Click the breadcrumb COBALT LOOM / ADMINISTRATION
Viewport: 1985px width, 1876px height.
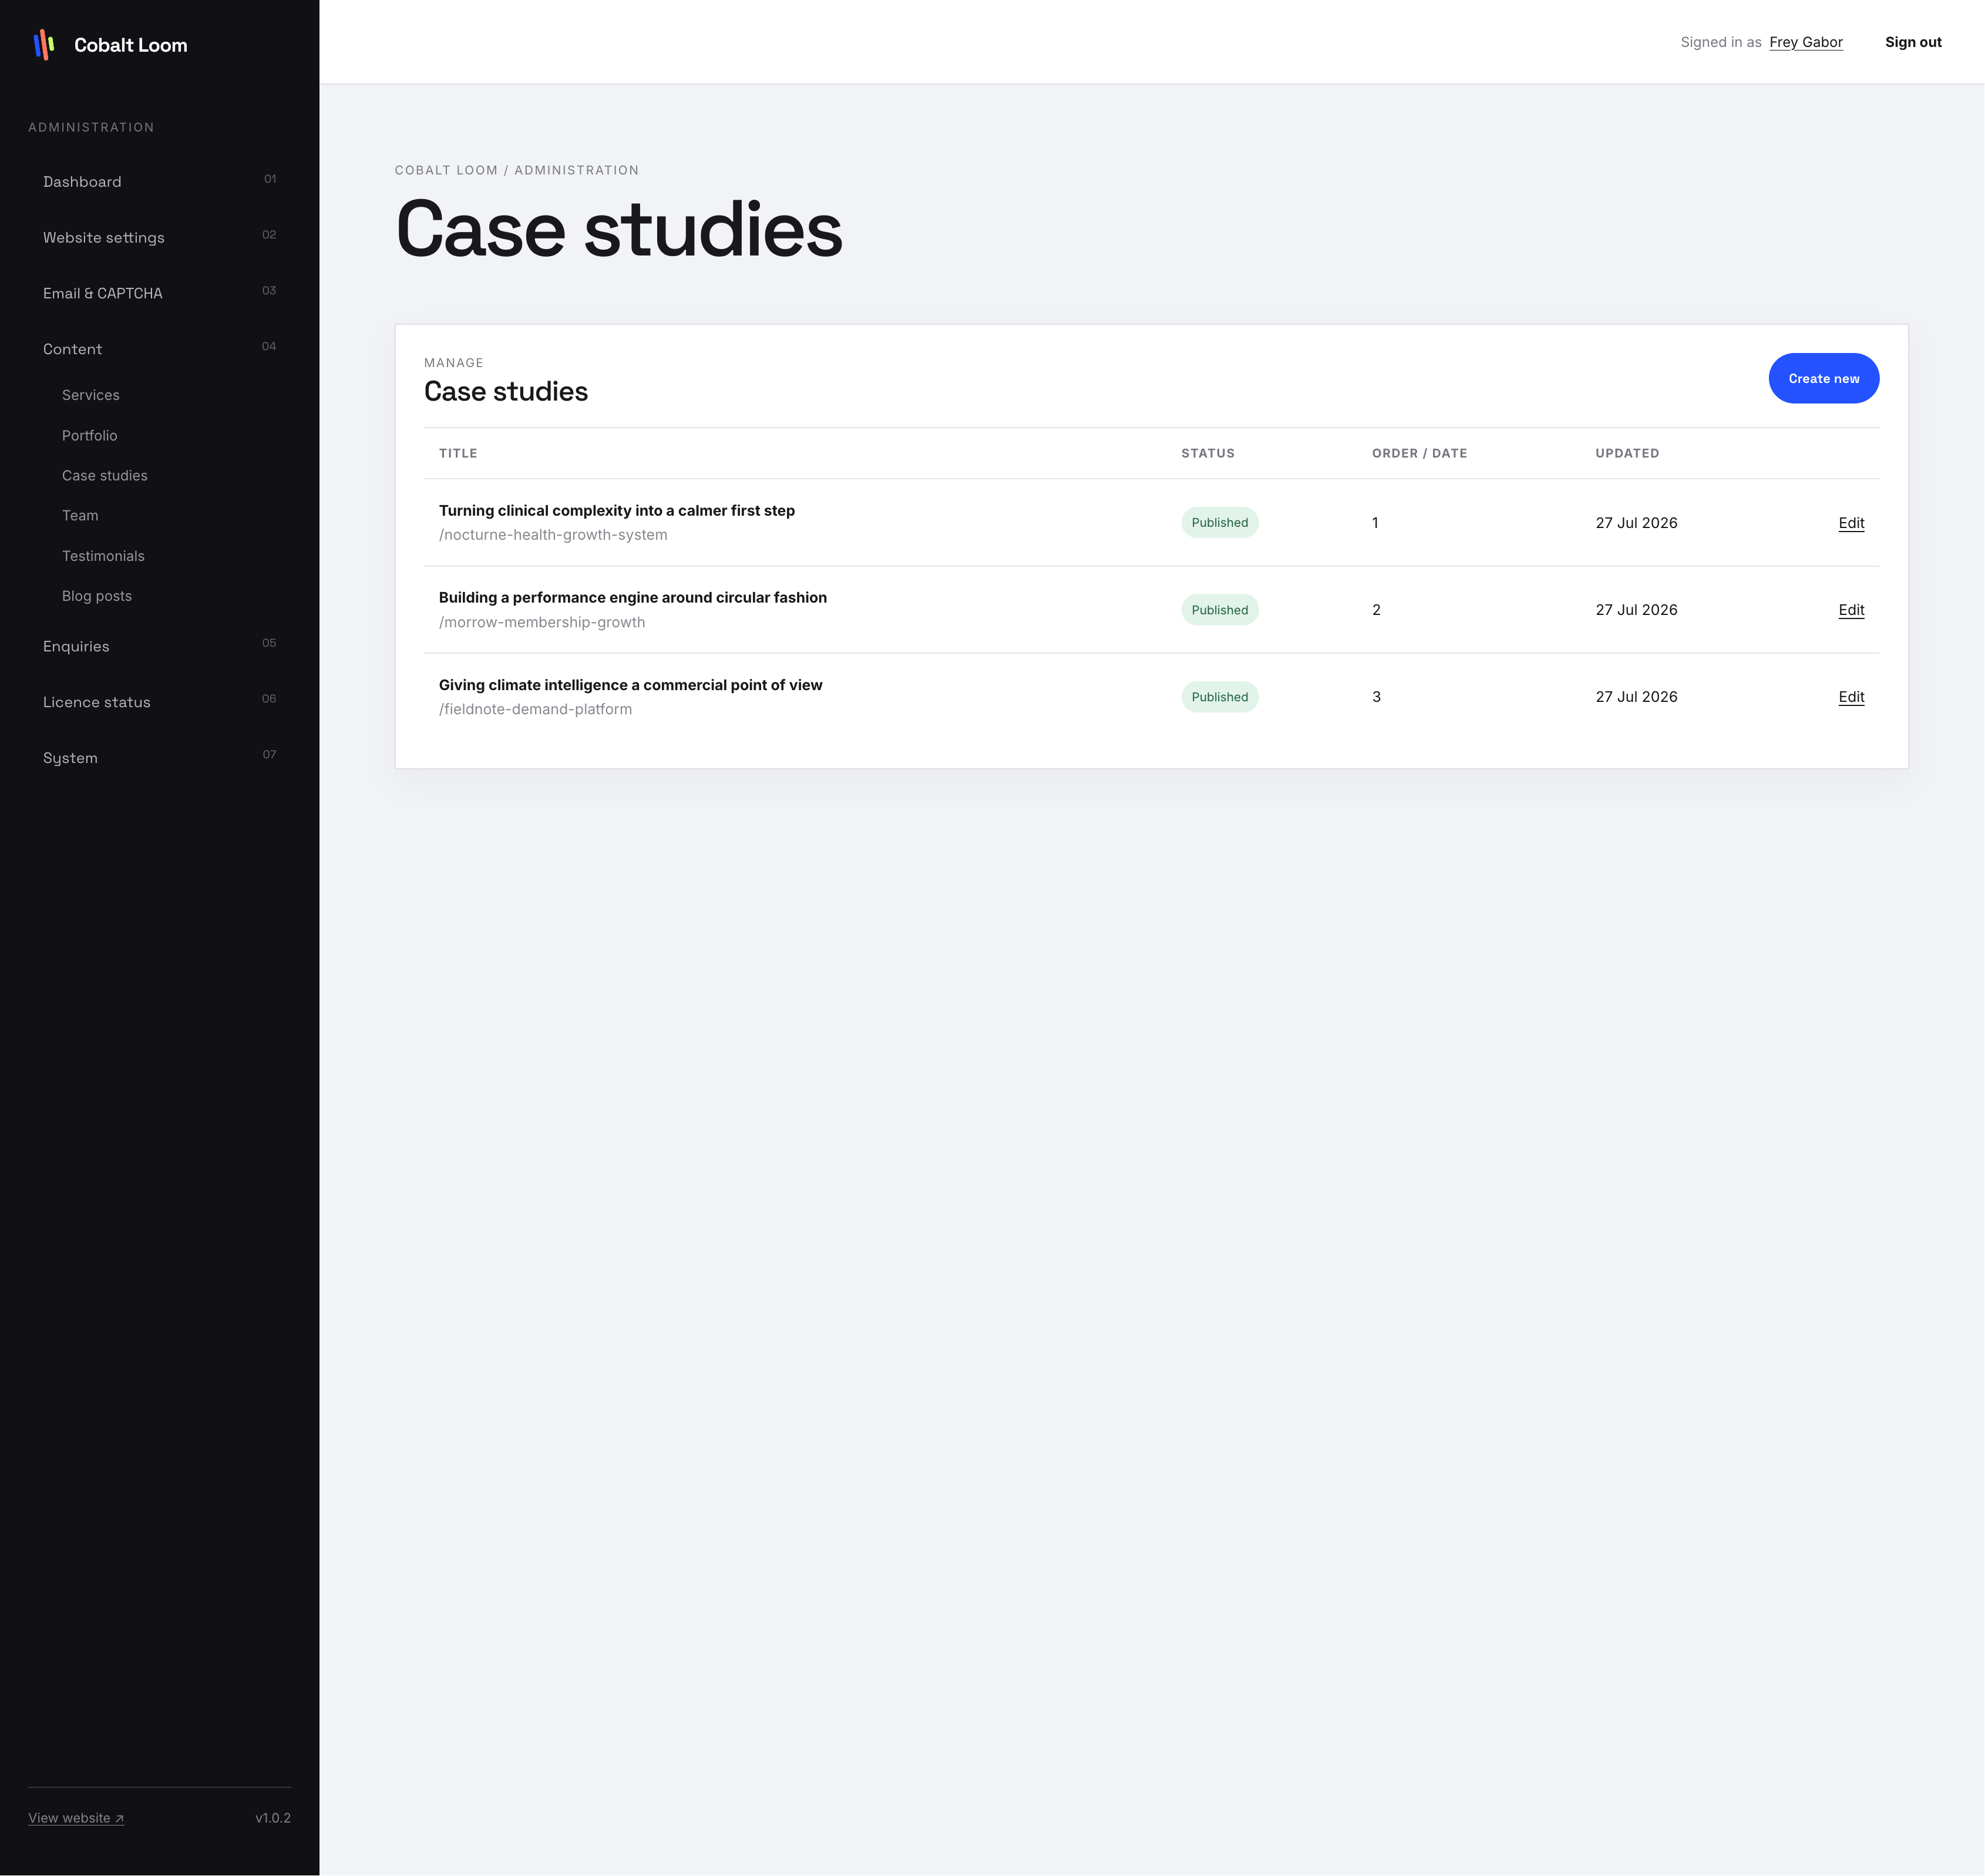tap(516, 170)
